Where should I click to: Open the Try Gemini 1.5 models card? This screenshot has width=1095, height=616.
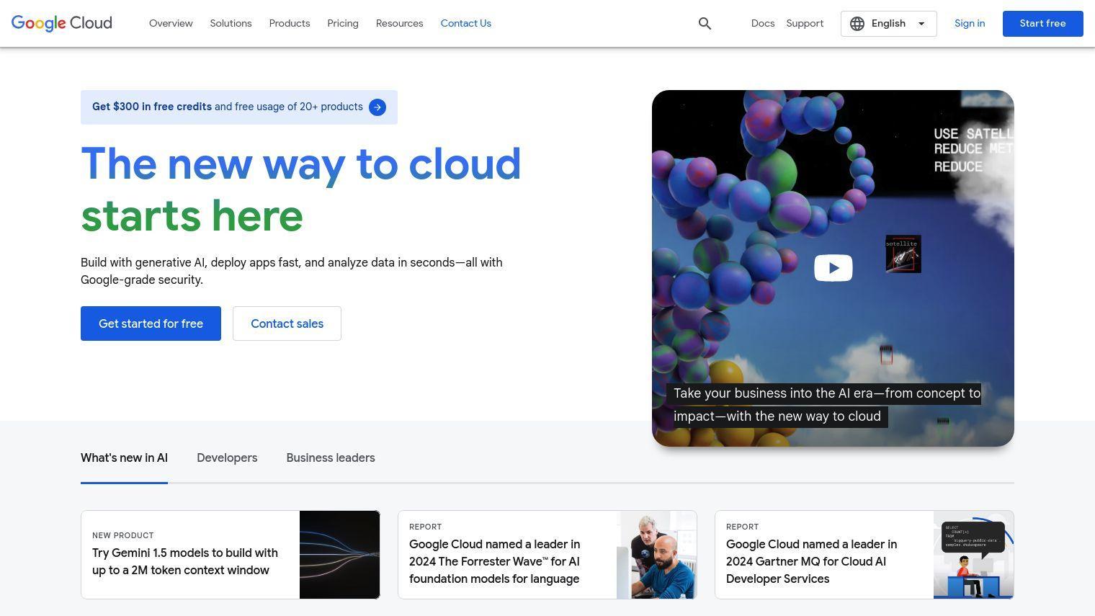coord(231,555)
